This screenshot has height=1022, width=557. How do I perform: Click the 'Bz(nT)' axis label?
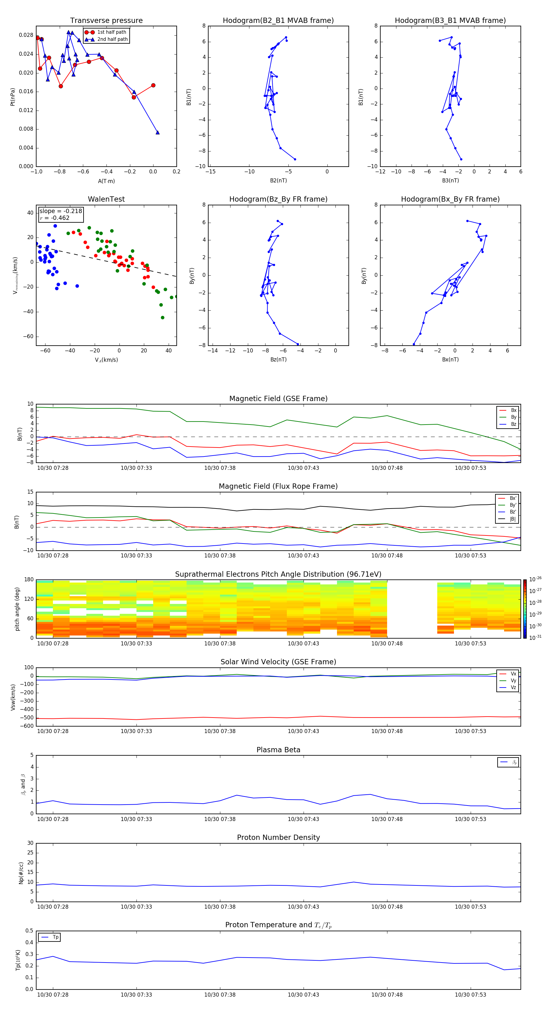278,360
